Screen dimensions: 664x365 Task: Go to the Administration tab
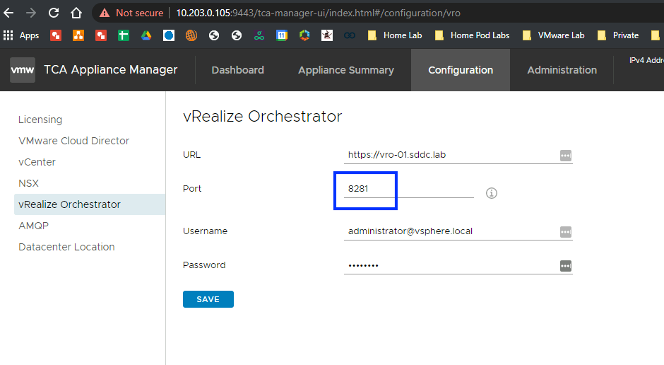[562, 70]
